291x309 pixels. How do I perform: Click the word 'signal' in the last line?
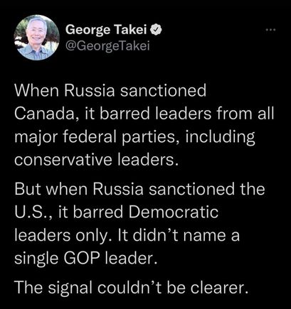70,288
